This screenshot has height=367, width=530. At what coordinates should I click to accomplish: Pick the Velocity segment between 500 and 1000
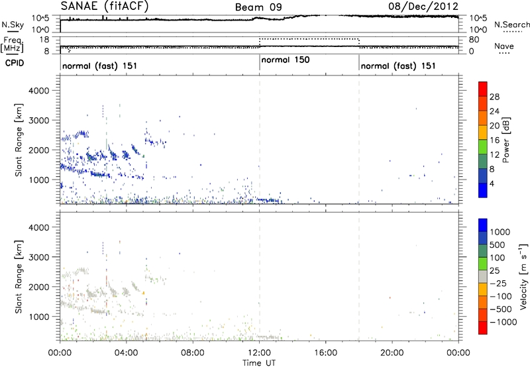click(483, 238)
